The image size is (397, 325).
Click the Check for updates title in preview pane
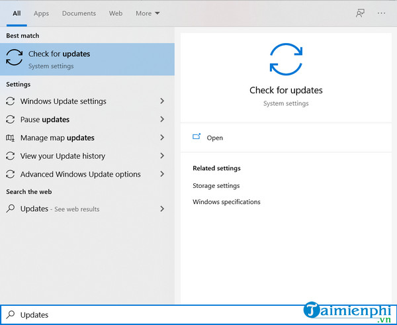pos(286,90)
